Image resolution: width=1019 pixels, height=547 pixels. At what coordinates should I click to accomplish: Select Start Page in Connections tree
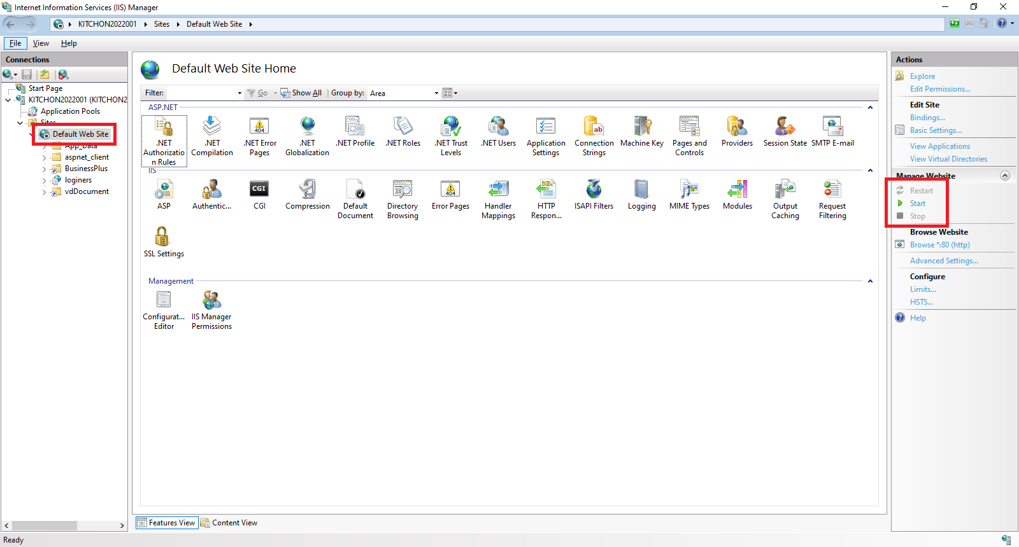[x=45, y=88]
